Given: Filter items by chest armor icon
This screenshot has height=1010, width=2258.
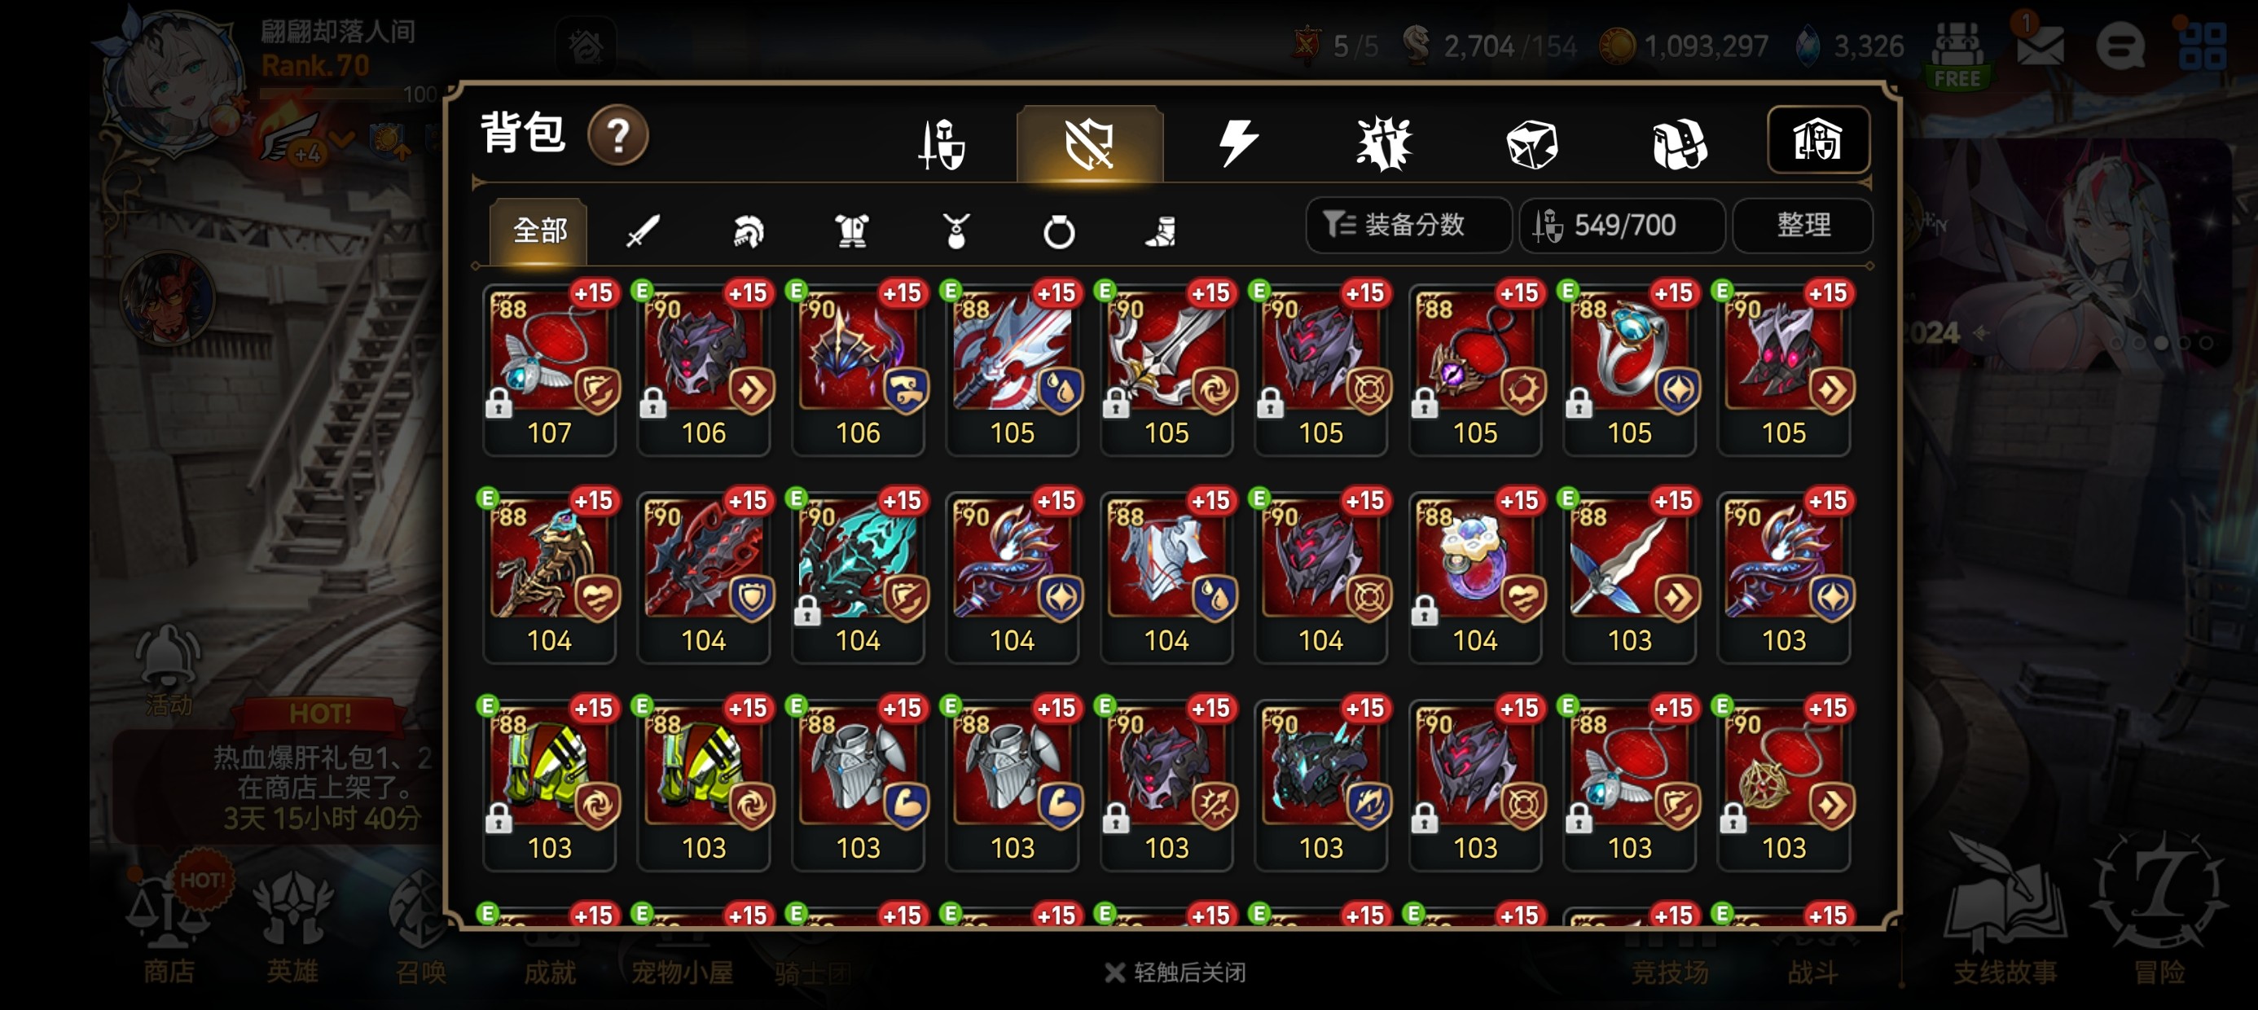Looking at the screenshot, I should (x=851, y=231).
